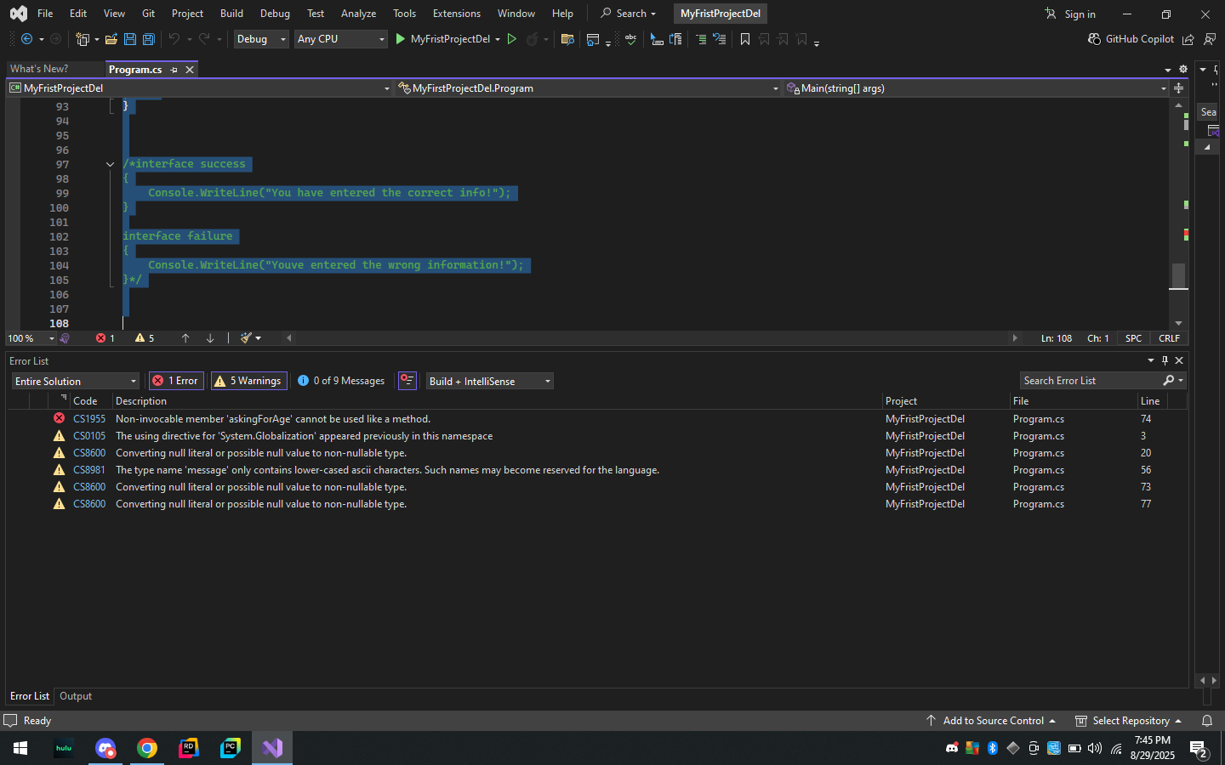Image resolution: width=1225 pixels, height=765 pixels.
Task: Go to next issue with down arrow
Action: point(210,338)
